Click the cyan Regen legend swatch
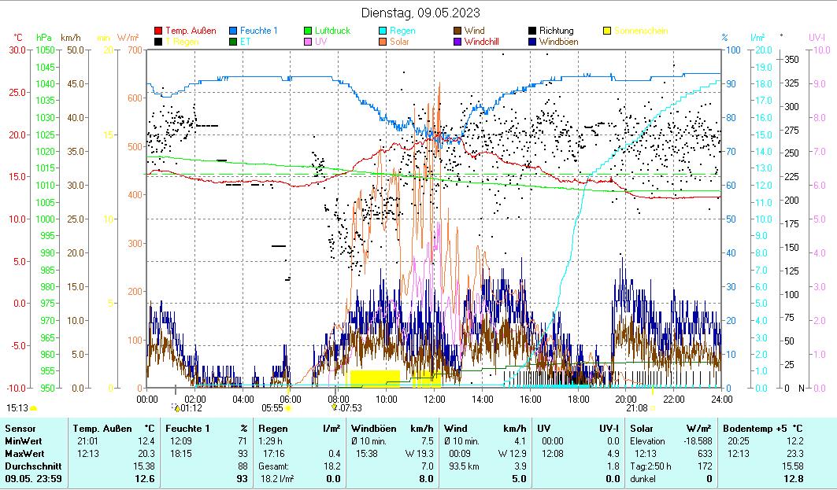Viewport: 837px width, 490px height. point(383,31)
